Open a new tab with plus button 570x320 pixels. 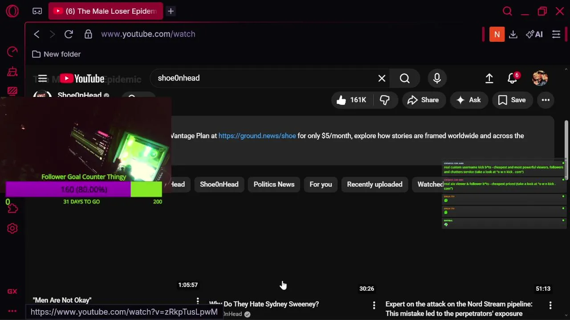[171, 11]
